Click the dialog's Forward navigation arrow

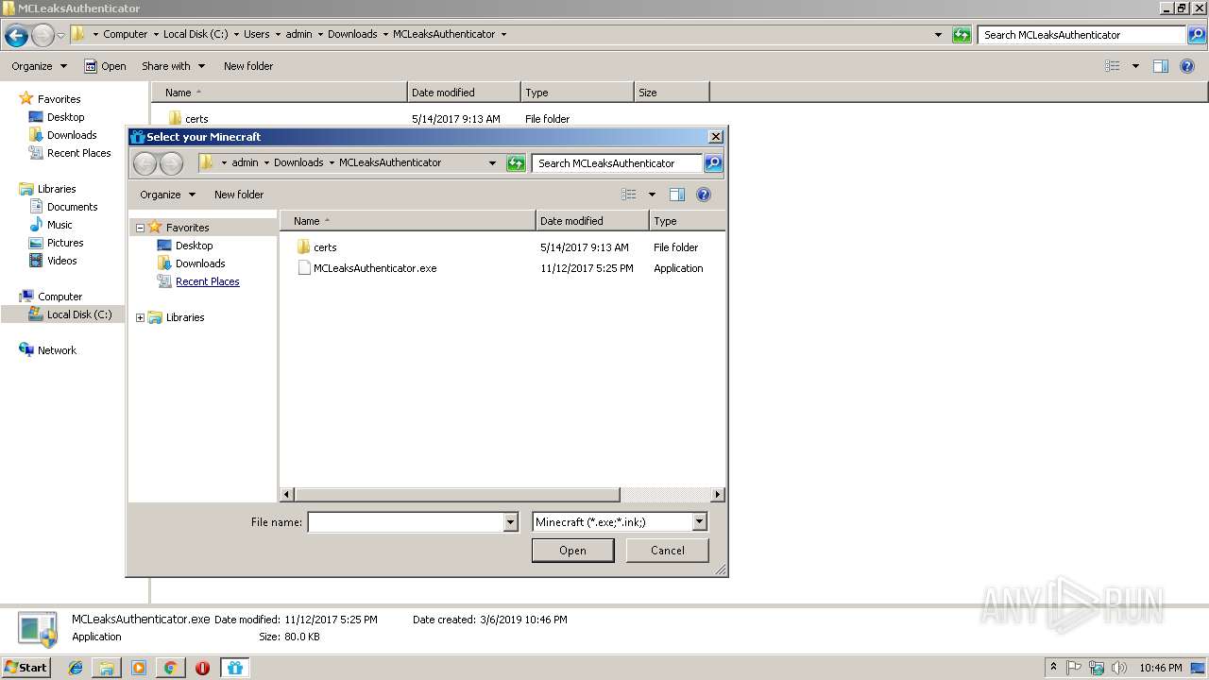pyautogui.click(x=171, y=163)
